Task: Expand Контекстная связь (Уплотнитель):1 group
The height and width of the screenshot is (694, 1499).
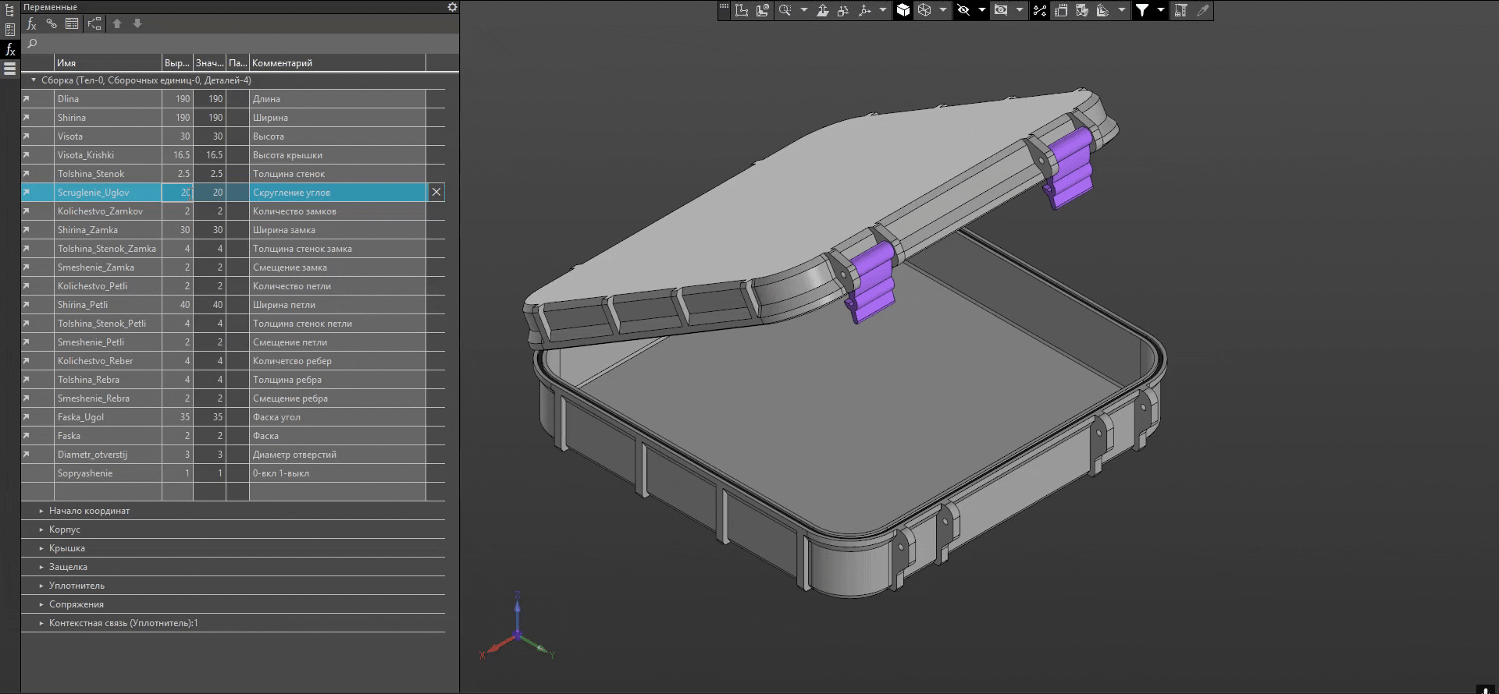Action: coord(41,623)
